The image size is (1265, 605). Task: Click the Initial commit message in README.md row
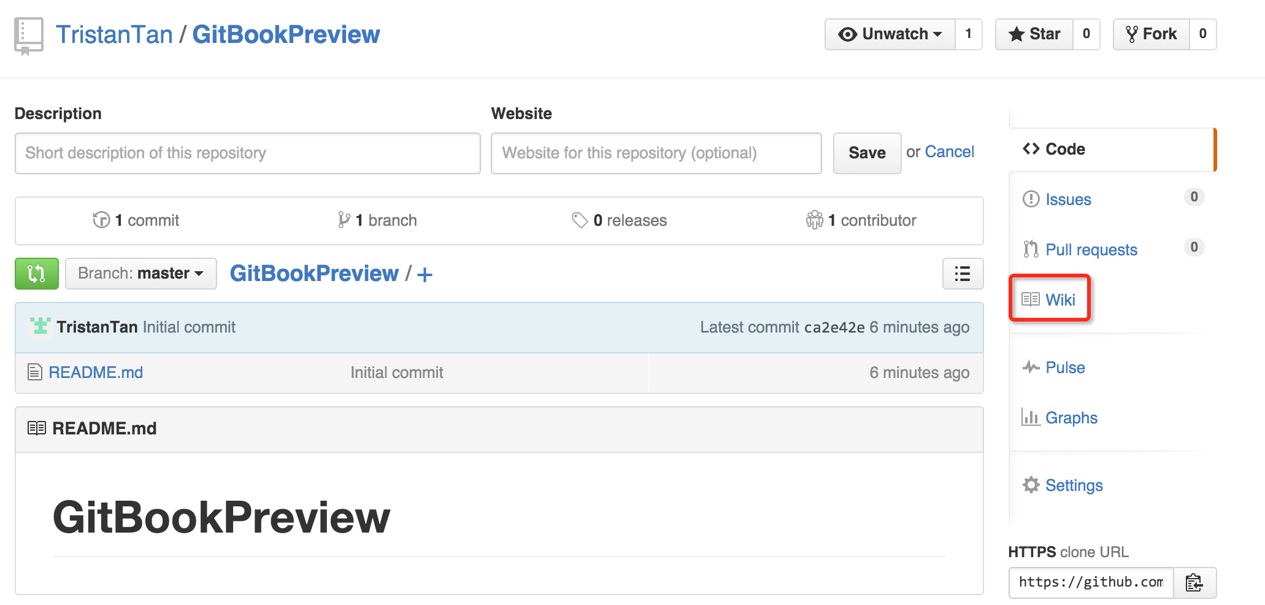[396, 372]
